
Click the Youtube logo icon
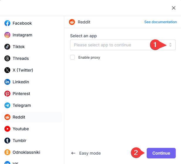7,129
